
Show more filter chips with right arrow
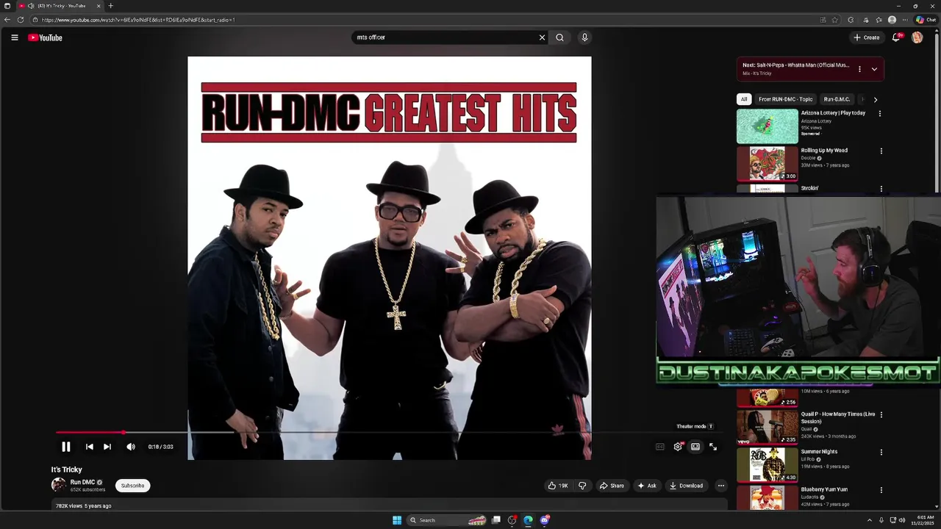[x=875, y=99]
